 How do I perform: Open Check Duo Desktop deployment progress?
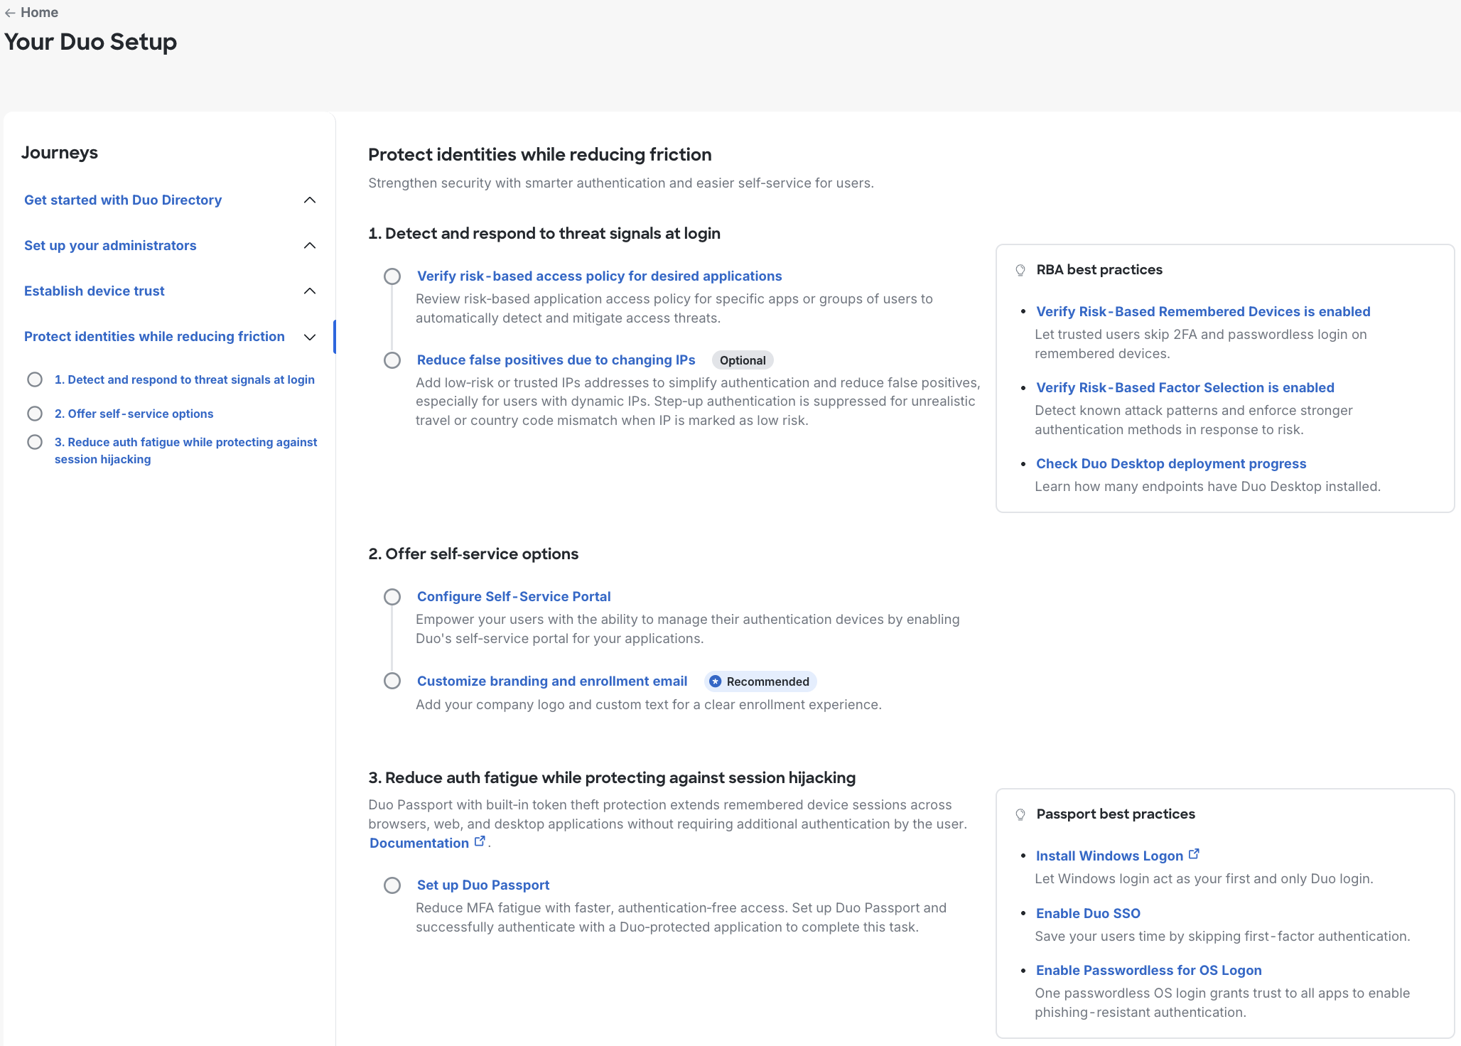(x=1171, y=464)
